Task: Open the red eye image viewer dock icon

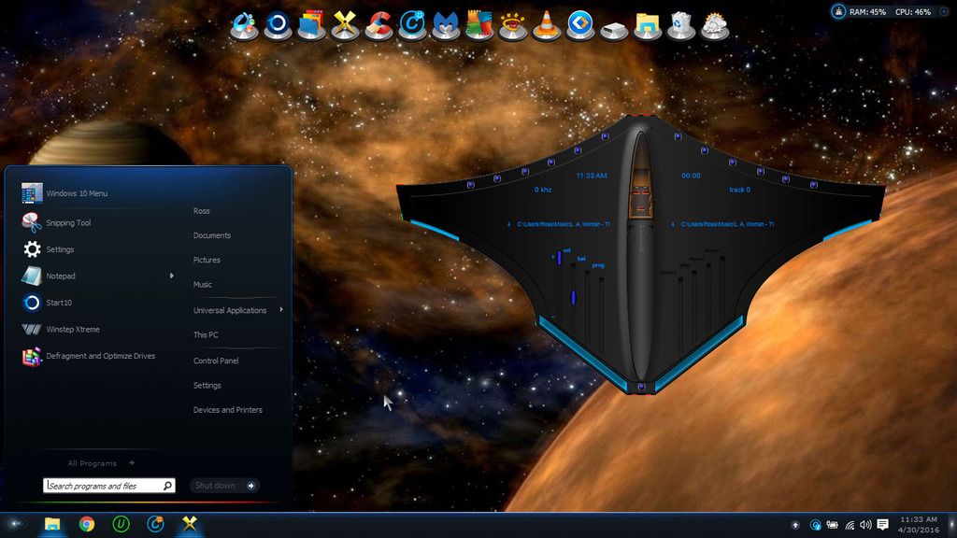Action: click(x=513, y=25)
